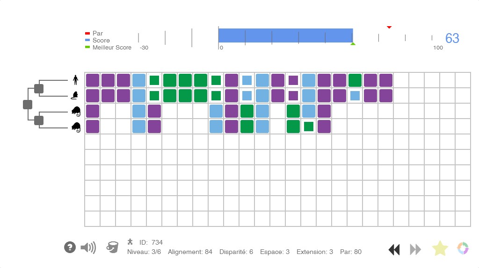479x268 pixels.
Task: Click the tree node joining both opossums
Action: pyautogui.click(x=39, y=120)
